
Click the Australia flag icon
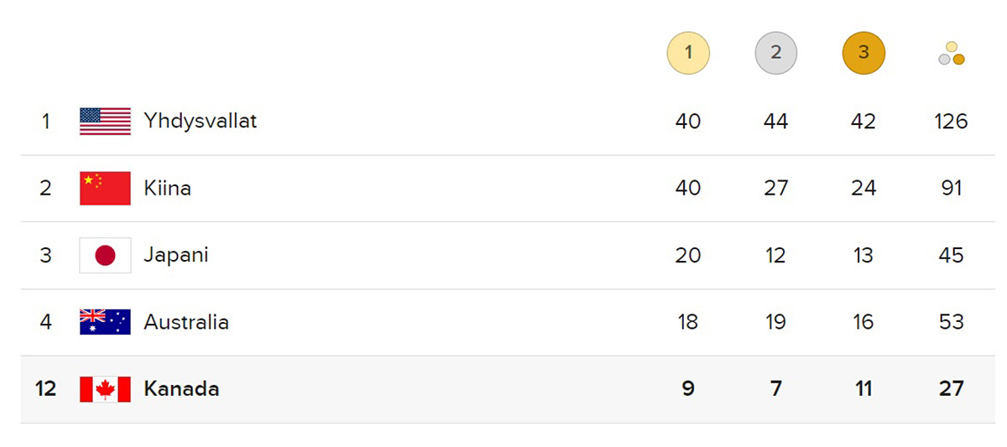105,322
